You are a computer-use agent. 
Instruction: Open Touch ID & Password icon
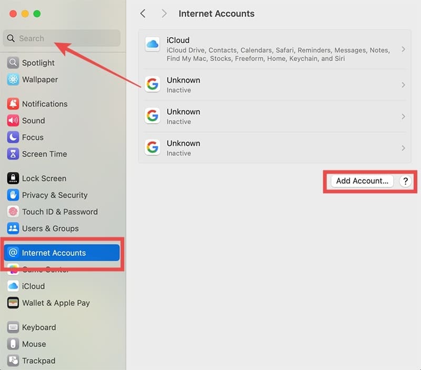13,212
